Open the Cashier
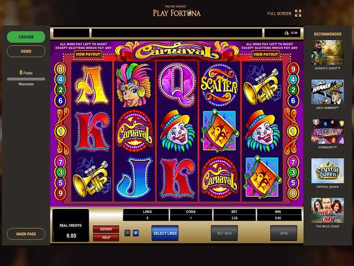The image size is (354, 266). click(x=26, y=37)
